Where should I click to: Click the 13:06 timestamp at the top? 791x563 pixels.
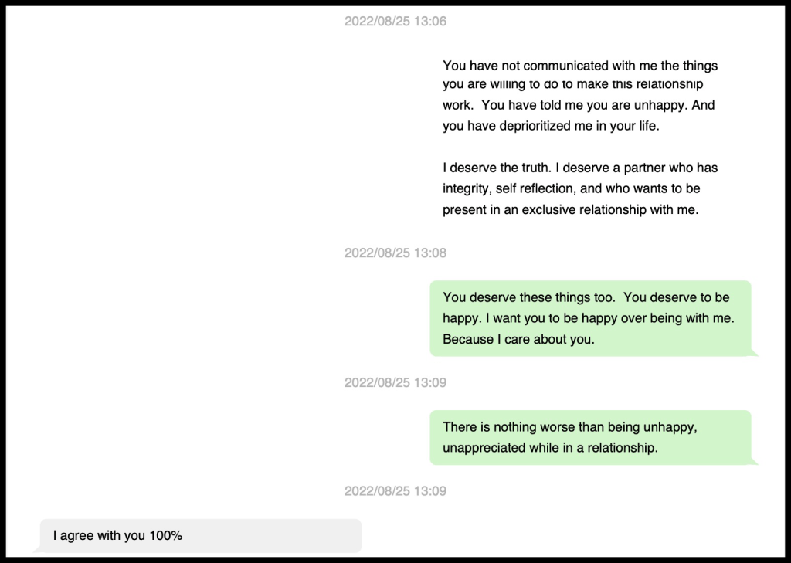point(395,22)
